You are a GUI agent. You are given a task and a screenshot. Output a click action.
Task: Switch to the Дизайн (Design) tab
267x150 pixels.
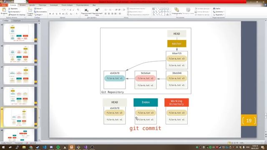[32, 5]
